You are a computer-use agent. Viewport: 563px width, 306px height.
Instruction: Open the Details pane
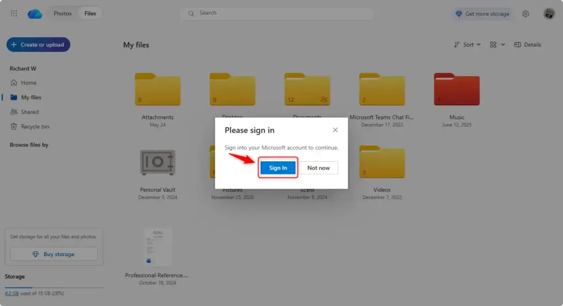[x=527, y=44]
